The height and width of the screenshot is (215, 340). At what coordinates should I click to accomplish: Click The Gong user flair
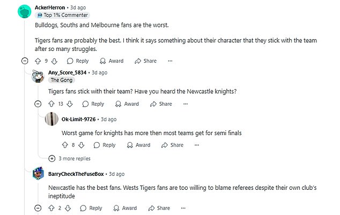tap(62, 80)
